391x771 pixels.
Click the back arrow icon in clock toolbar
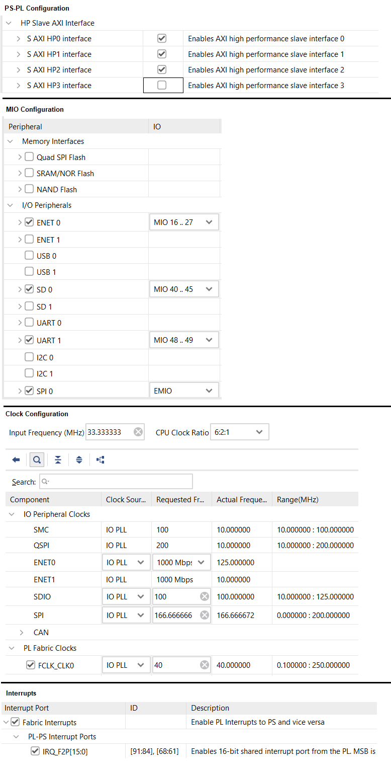[16, 460]
